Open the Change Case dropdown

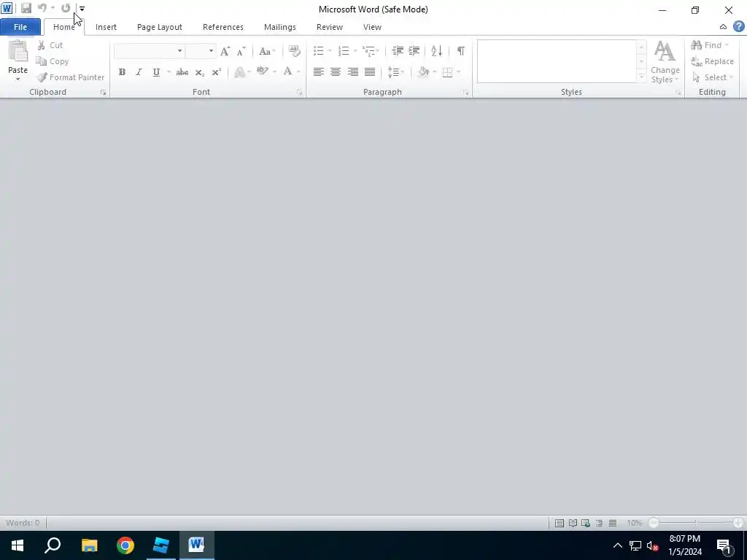click(x=267, y=51)
